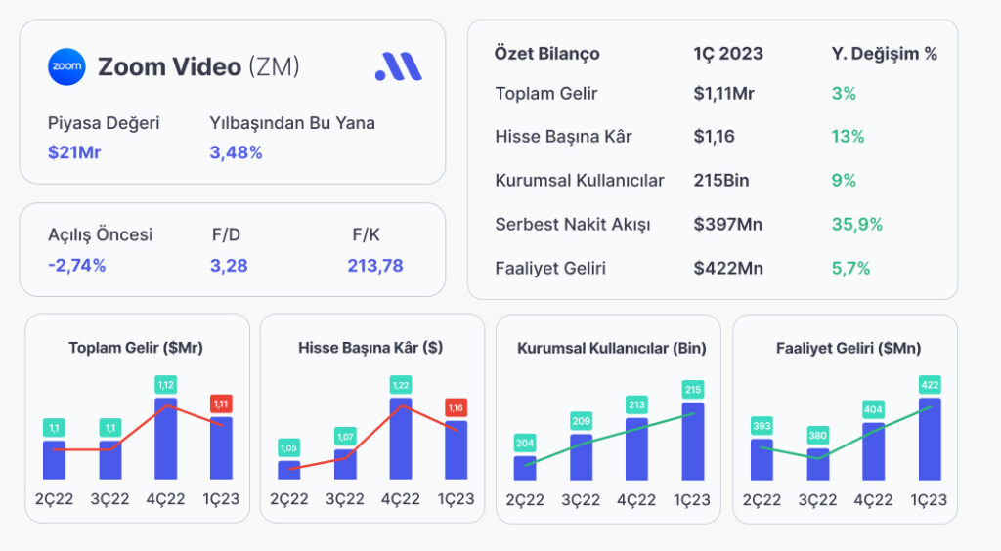The height and width of the screenshot is (551, 1001).
Task: Click the 422 label in operating income chart
Action: click(x=930, y=385)
